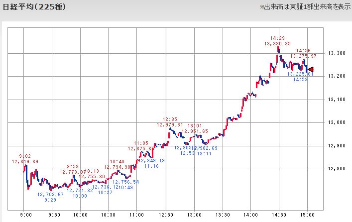
Task: Click the 13,000 price axis label
Action: pyautogui.click(x=337, y=122)
